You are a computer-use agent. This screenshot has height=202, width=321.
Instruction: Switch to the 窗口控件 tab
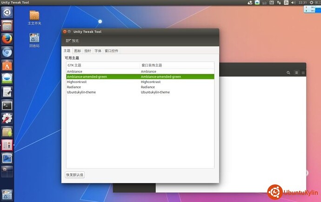[x=111, y=51]
